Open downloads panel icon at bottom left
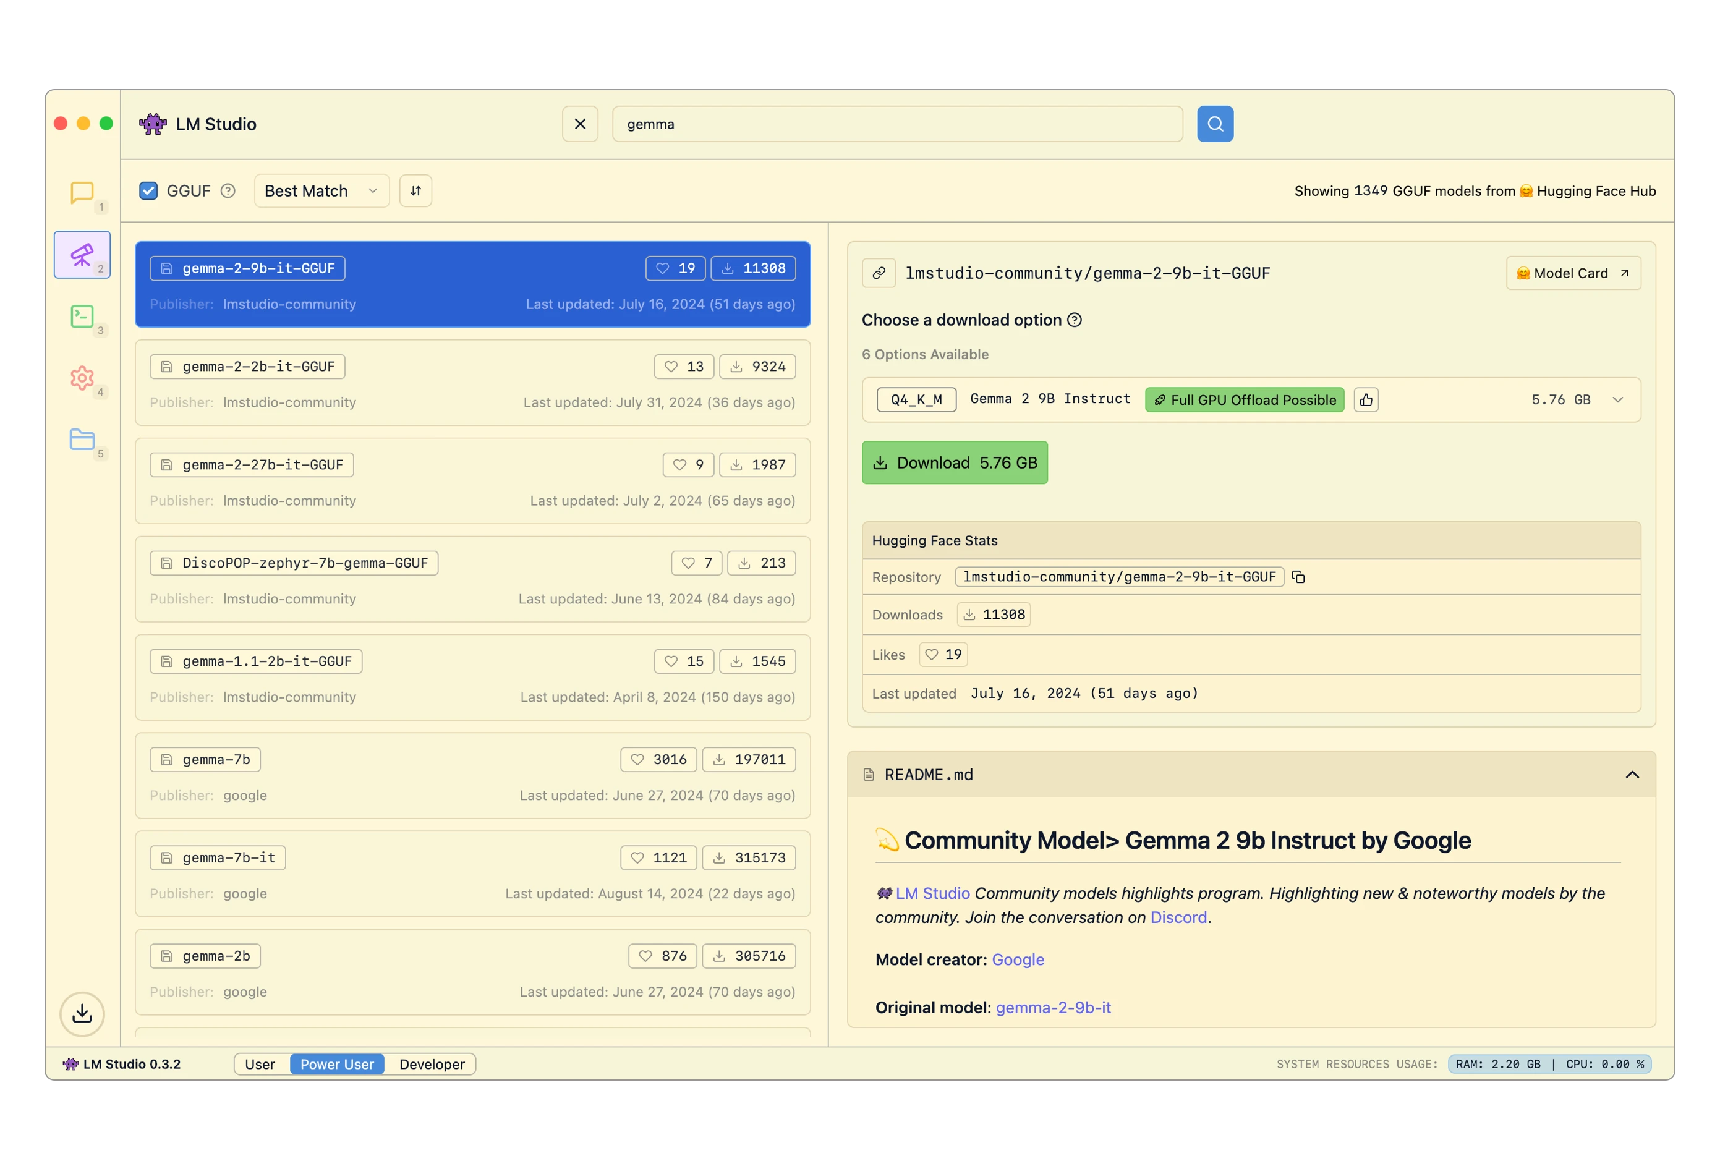The height and width of the screenshot is (1161, 1720). [x=82, y=1013]
